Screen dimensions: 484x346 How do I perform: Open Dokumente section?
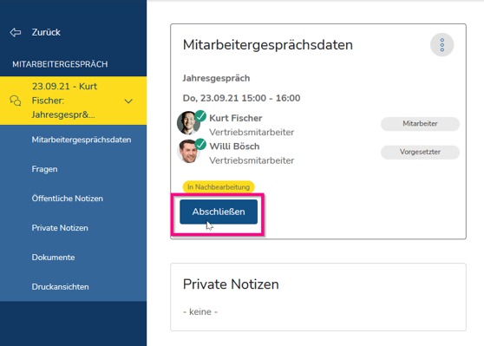53,258
